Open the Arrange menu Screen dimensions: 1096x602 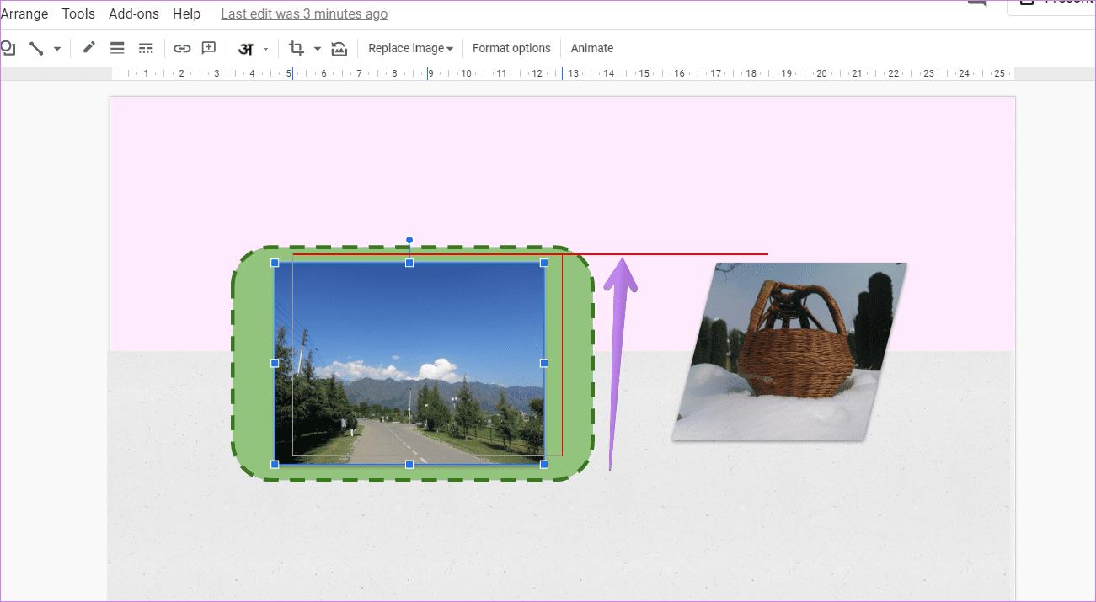(x=24, y=14)
